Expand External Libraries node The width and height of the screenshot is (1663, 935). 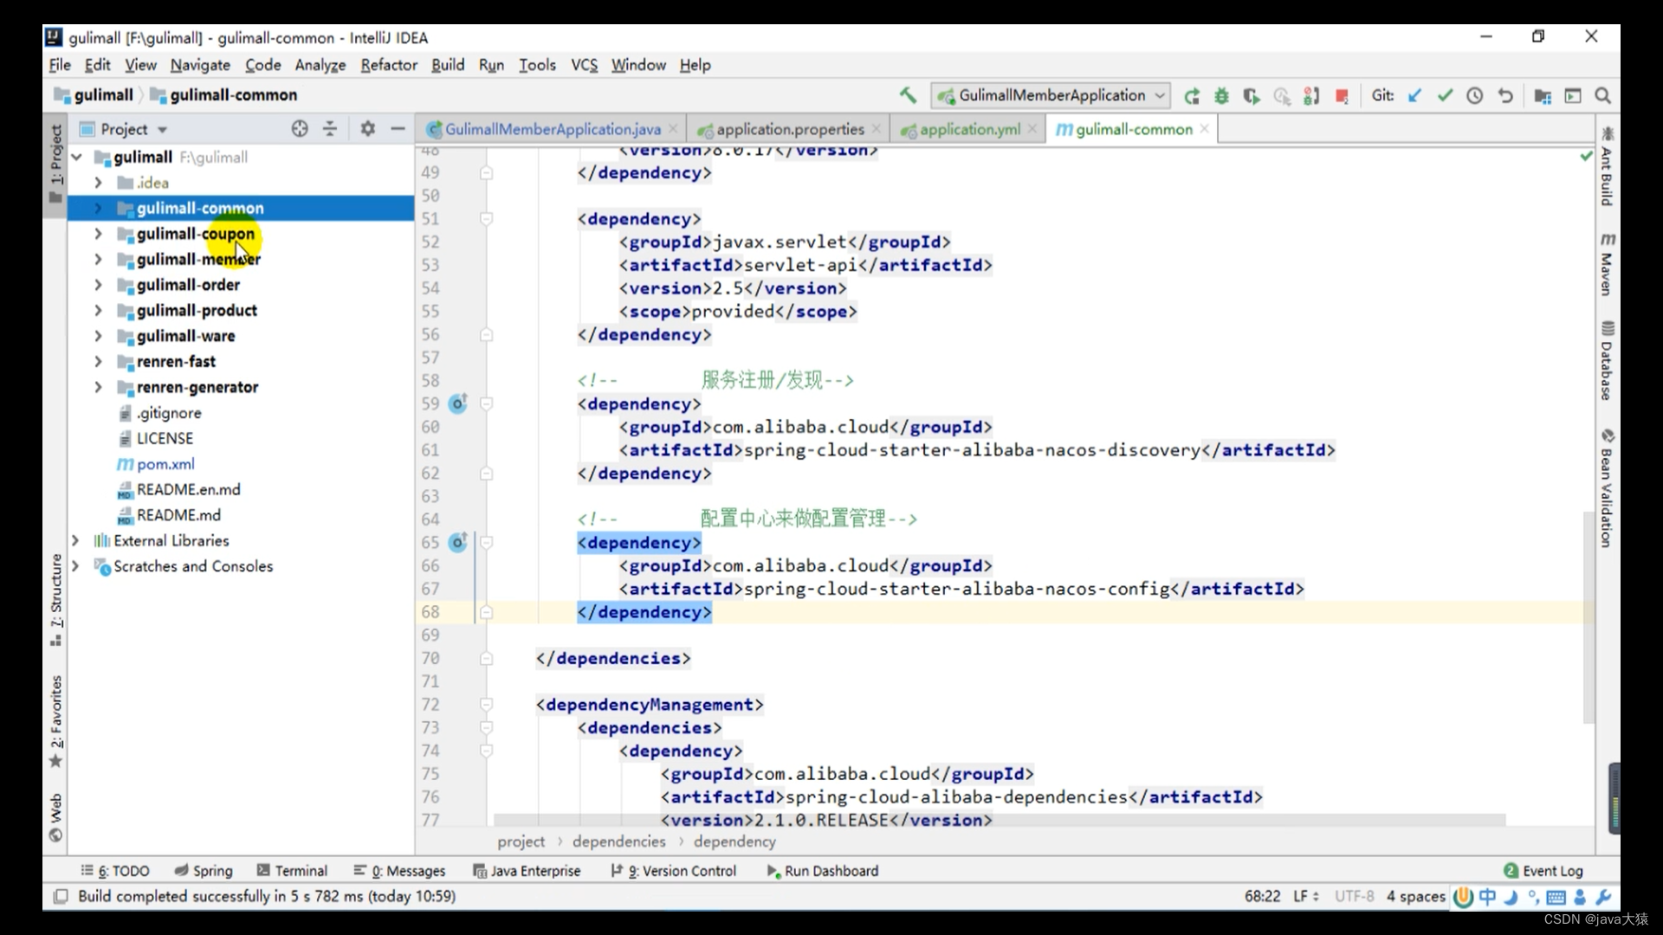[75, 540]
